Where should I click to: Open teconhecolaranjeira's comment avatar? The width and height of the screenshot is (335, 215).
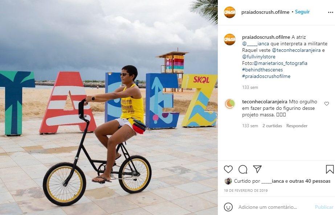click(x=230, y=104)
